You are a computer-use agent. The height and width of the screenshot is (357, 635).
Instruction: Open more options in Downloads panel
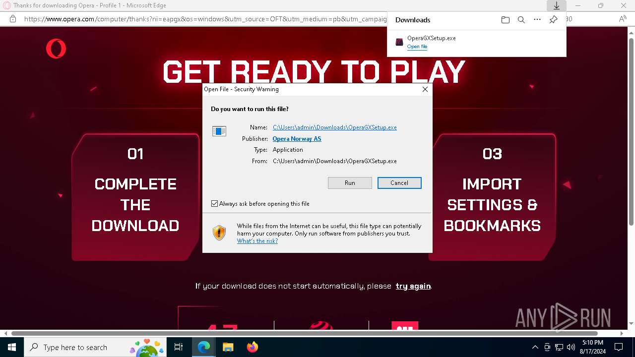537,20
